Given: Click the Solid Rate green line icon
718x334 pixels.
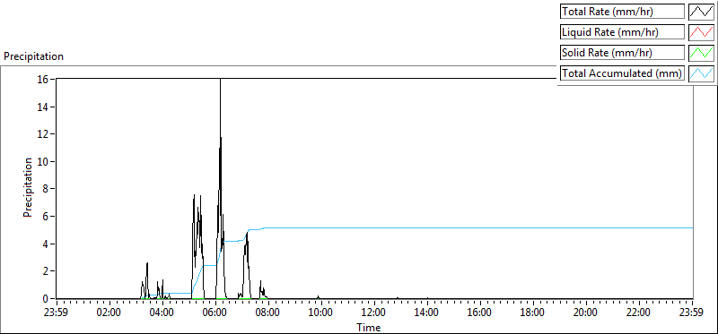Looking at the screenshot, I should [x=702, y=53].
